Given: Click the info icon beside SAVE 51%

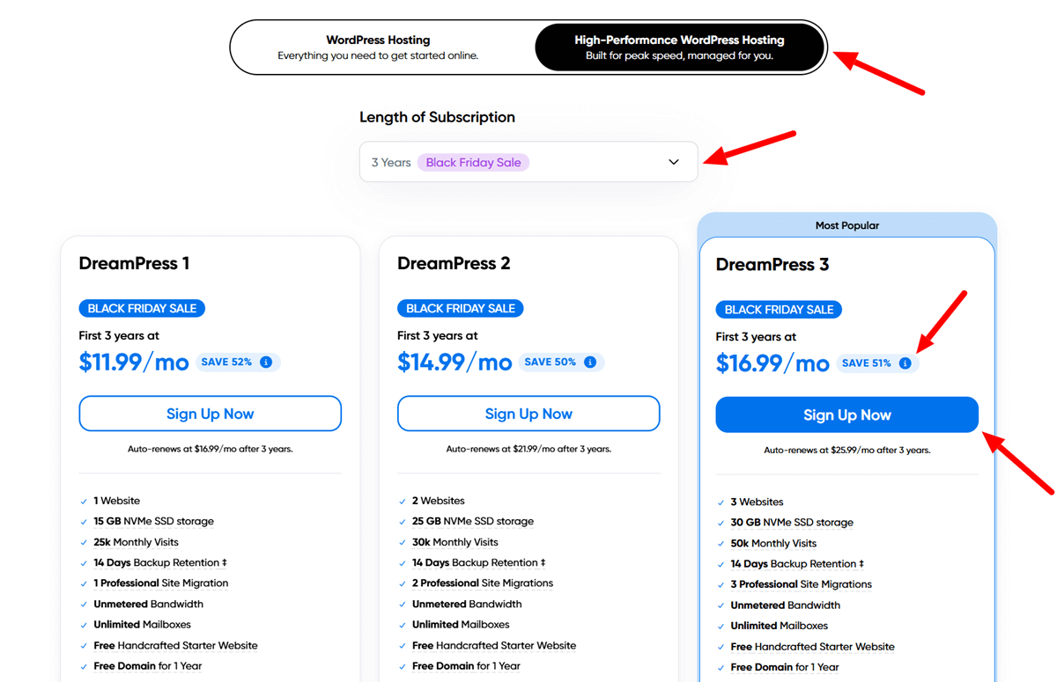Looking at the screenshot, I should [x=907, y=363].
